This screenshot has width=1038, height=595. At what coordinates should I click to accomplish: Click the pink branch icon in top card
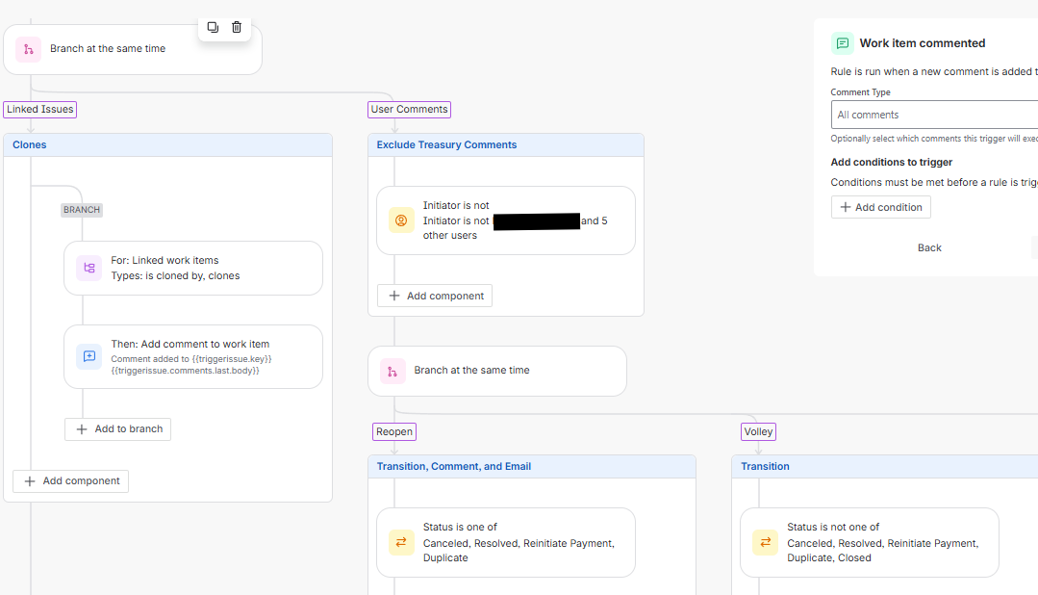29,49
